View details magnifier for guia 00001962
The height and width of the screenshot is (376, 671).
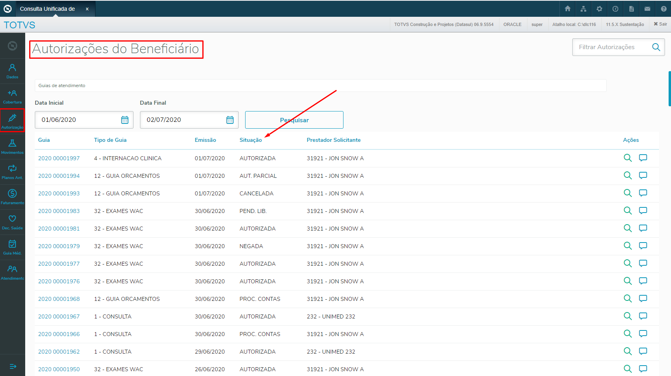pyautogui.click(x=628, y=351)
